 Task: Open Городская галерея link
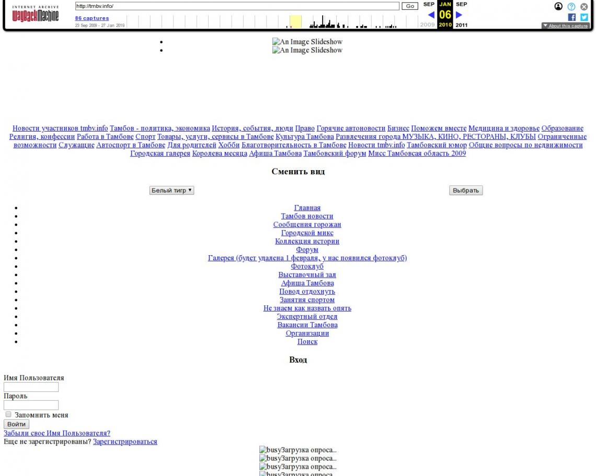pos(160,153)
